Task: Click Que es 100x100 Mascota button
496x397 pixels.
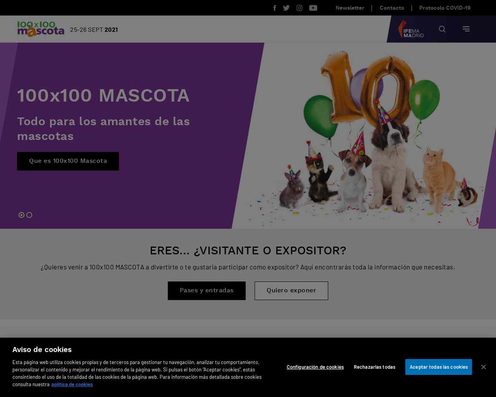Action: tap(68, 161)
